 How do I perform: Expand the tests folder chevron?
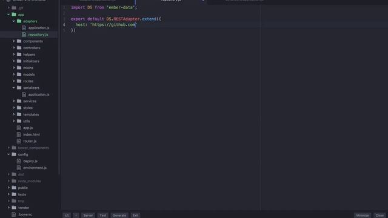tap(9, 194)
